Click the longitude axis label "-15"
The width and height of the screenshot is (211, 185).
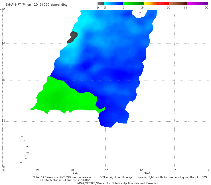pyautogui.click(x=105, y=170)
